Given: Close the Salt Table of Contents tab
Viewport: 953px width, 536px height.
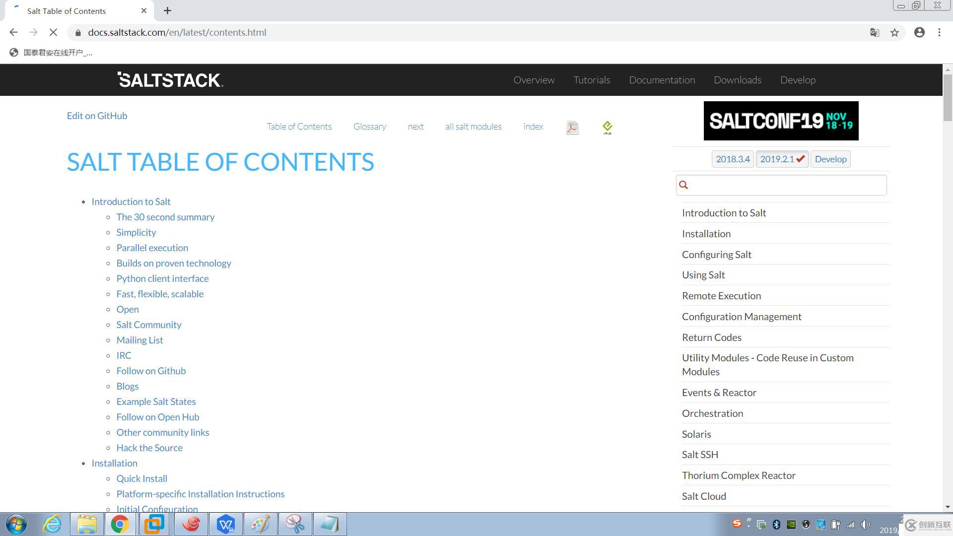Looking at the screenshot, I should 144,10.
